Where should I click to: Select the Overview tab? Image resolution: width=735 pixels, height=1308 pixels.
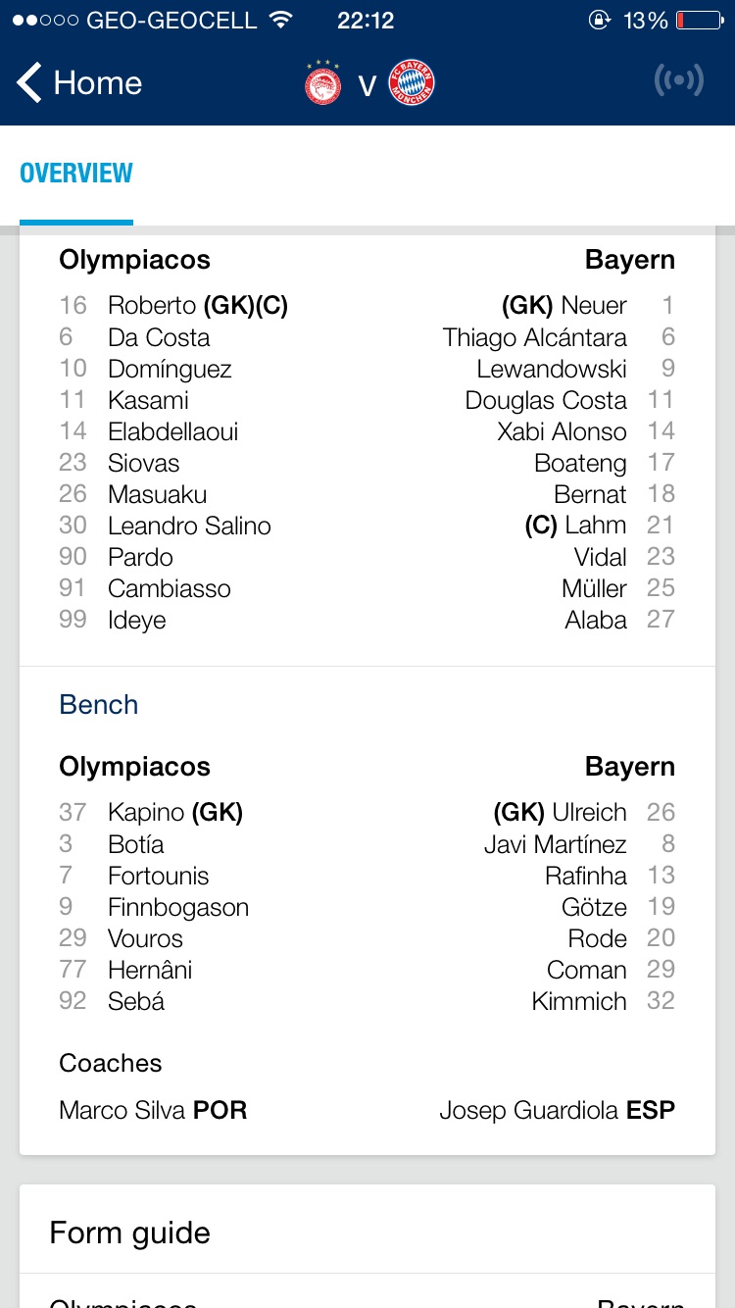[x=76, y=174]
